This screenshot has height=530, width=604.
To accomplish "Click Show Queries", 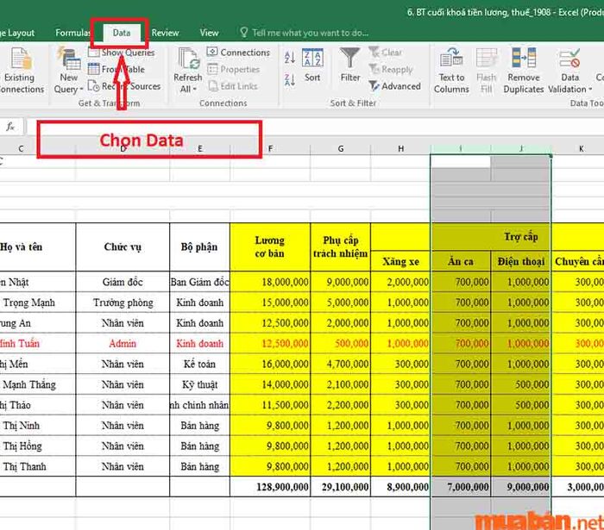I will point(122,53).
